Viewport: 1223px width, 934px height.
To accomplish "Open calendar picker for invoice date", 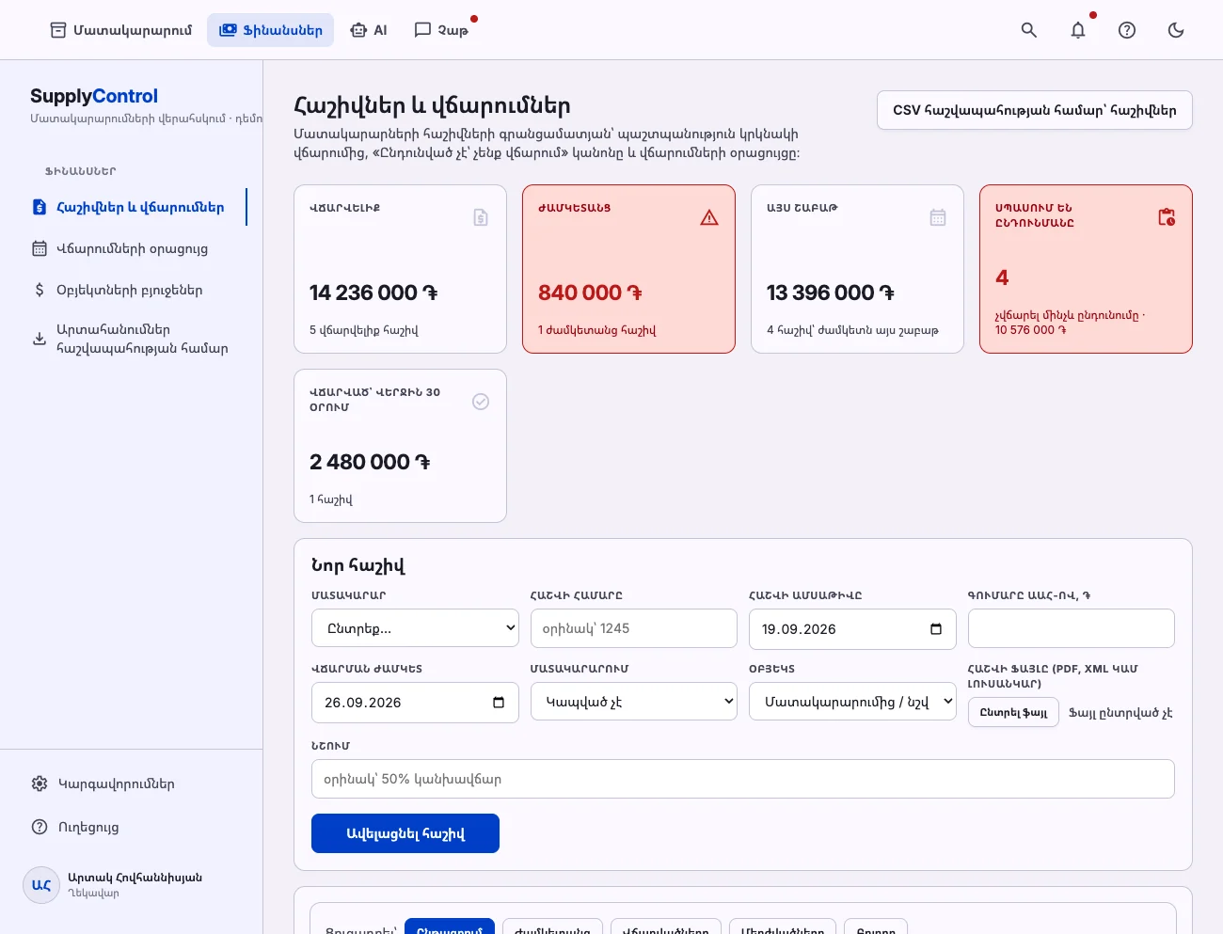I will pos(936,629).
